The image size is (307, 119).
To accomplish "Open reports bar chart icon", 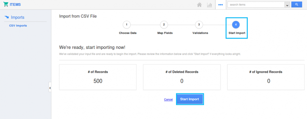I will pos(209,5).
